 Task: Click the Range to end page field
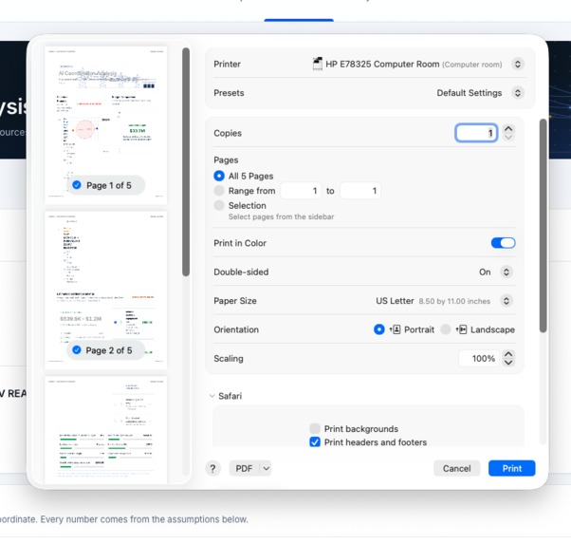pyautogui.click(x=360, y=191)
